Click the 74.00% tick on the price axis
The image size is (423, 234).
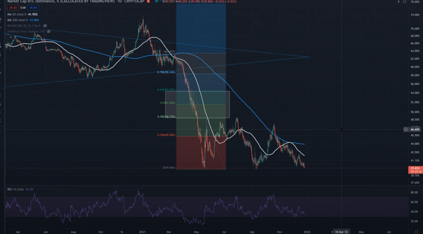point(415,15)
